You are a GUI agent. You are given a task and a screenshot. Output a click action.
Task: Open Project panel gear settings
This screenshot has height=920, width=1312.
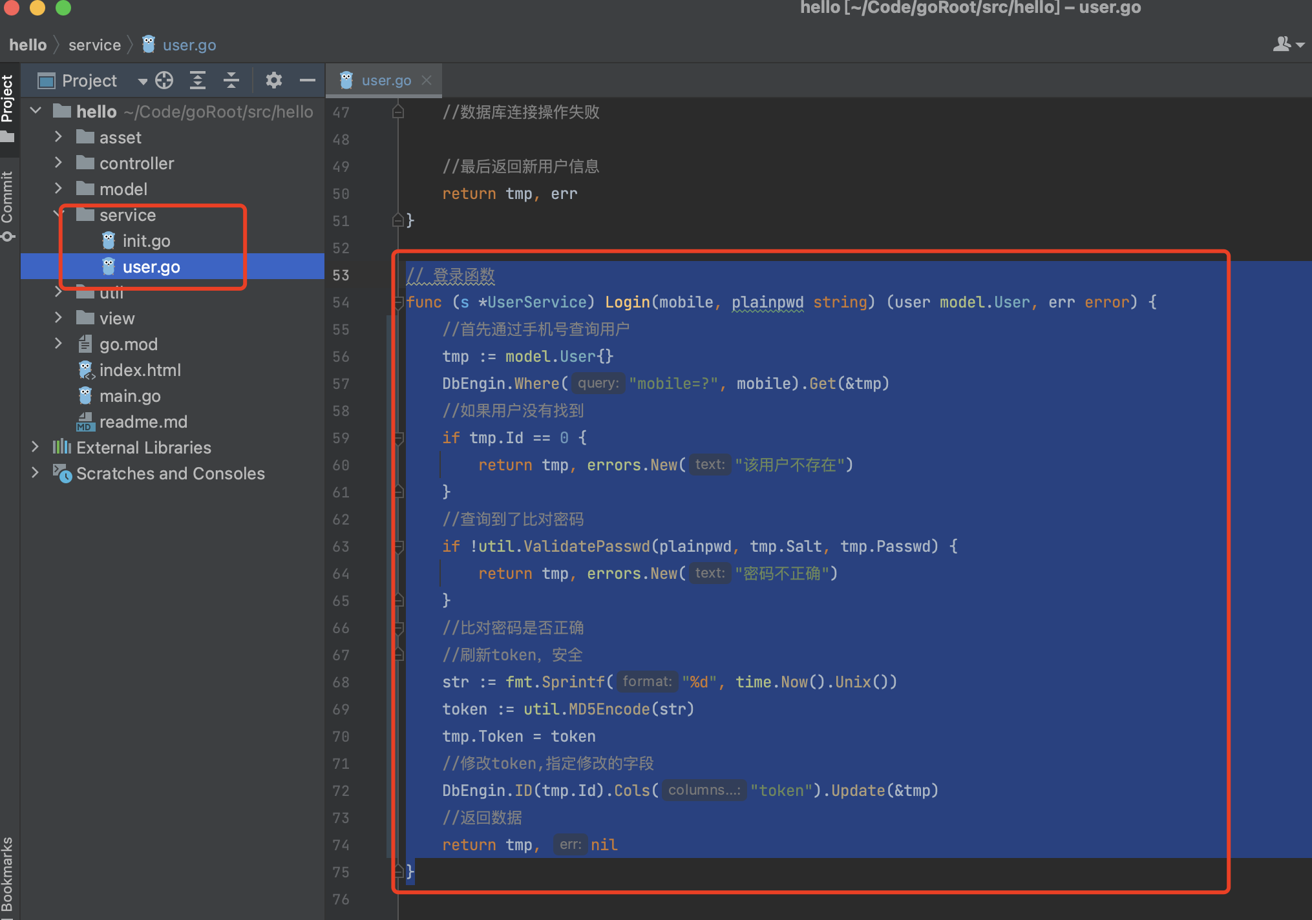click(274, 81)
